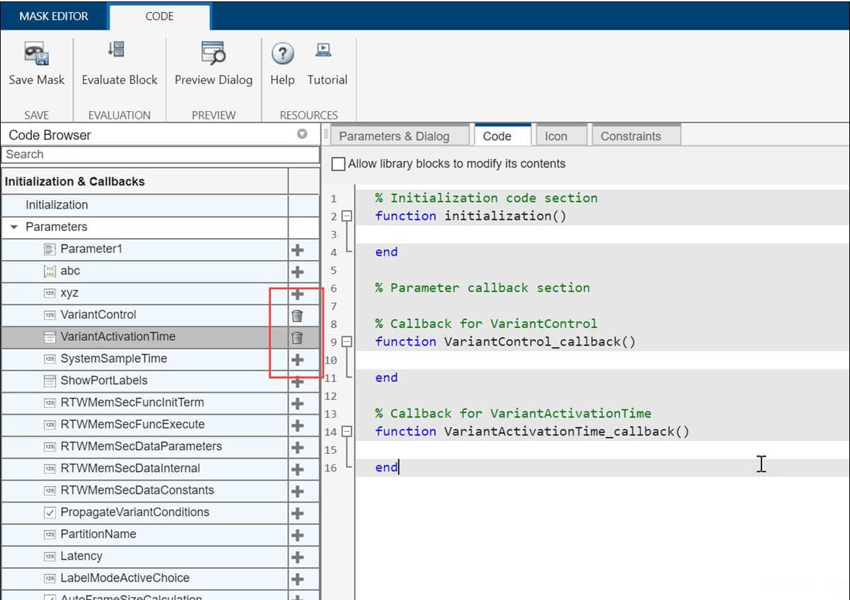The width and height of the screenshot is (850, 600).
Task: Collapse VariantActivationTime_callback at line 14
Action: pos(347,431)
